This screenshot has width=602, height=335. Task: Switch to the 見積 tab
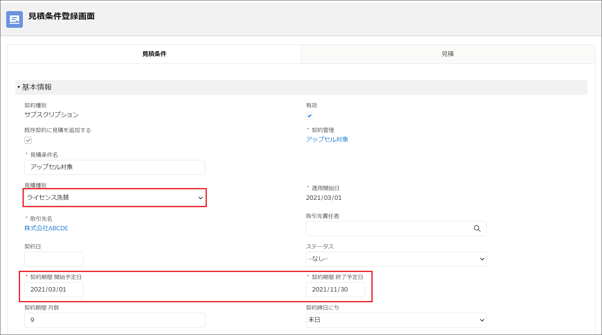[448, 54]
